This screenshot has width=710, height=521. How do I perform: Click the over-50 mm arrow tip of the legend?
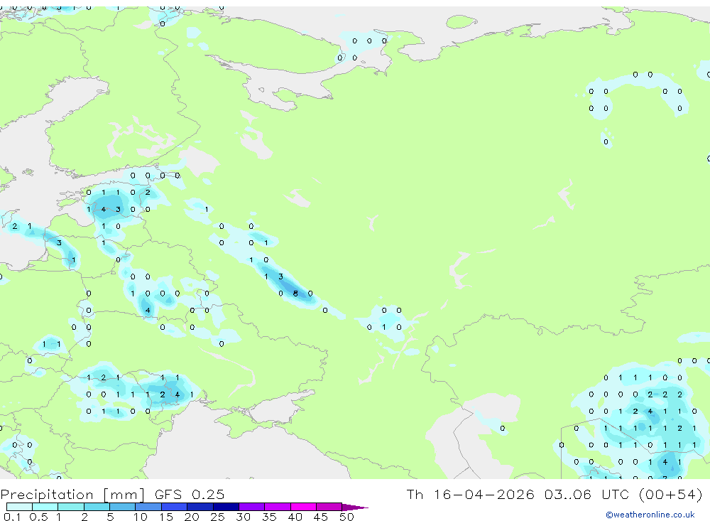coord(355,507)
